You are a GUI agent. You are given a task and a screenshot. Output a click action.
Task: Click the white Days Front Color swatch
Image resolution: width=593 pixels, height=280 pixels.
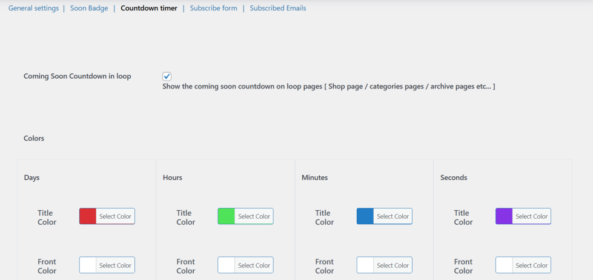(x=88, y=265)
